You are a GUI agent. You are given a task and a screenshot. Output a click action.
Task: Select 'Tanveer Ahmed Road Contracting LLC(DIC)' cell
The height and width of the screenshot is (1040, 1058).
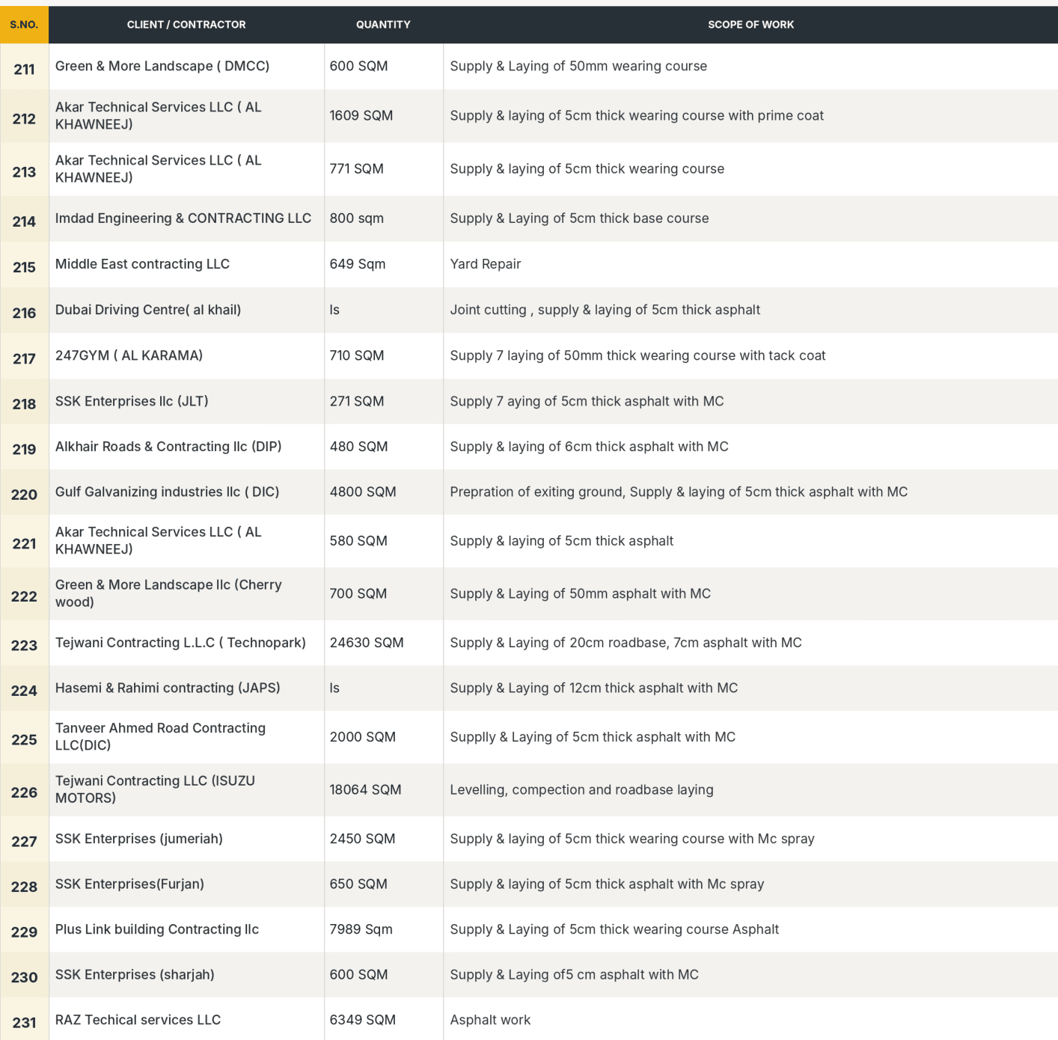click(186, 737)
